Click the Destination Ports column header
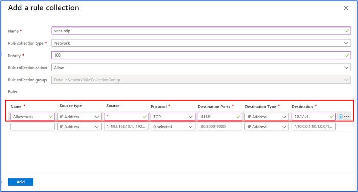The height and width of the screenshot is (192, 358). pyautogui.click(x=214, y=106)
